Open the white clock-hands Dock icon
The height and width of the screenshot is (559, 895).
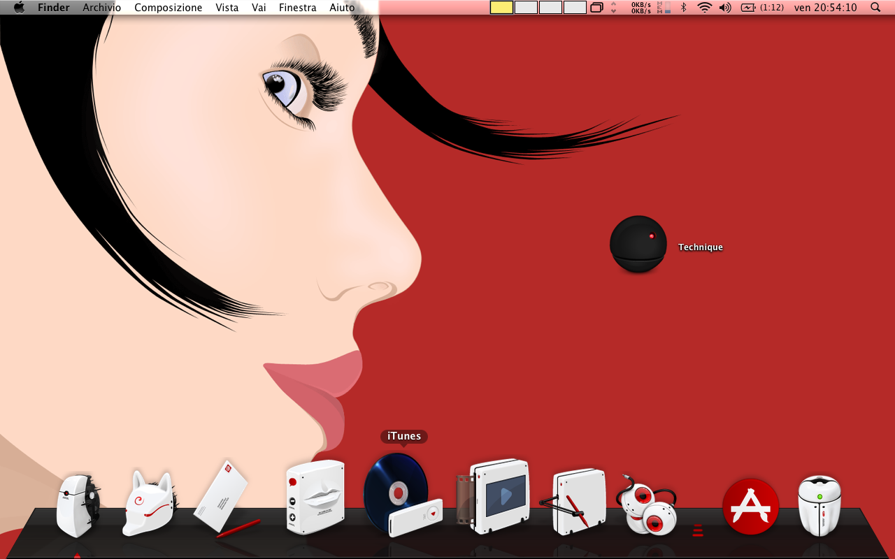[x=573, y=502]
